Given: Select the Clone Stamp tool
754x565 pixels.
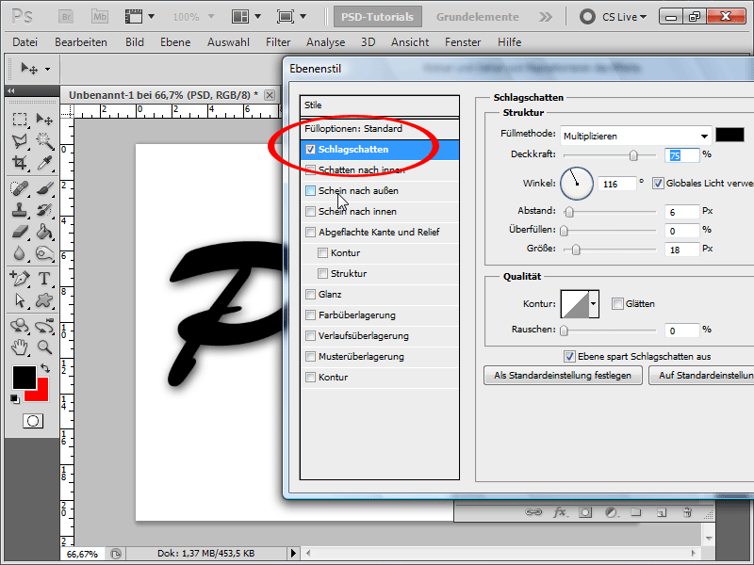Looking at the screenshot, I should [x=20, y=210].
